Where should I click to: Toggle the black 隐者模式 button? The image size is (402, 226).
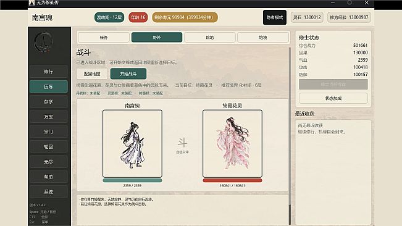[x=275, y=17]
